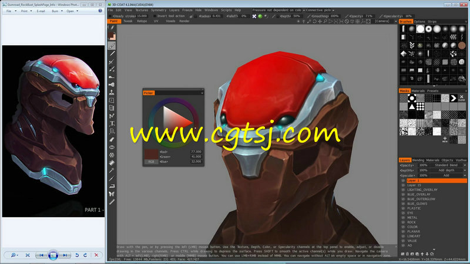Toggle visibility of METAL layer
Viewport: 470px width, 264px height.
click(x=403, y=218)
